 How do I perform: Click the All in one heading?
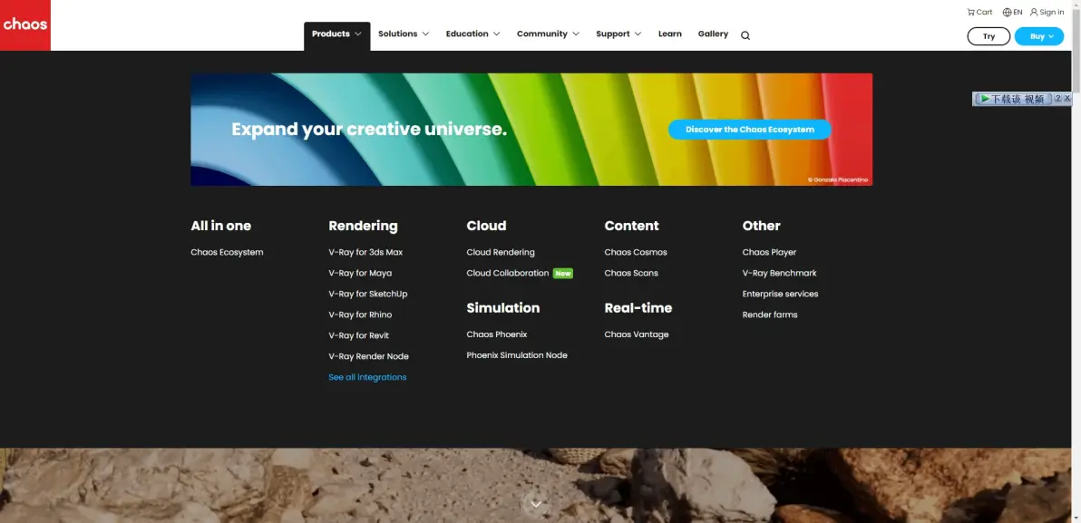pos(220,226)
